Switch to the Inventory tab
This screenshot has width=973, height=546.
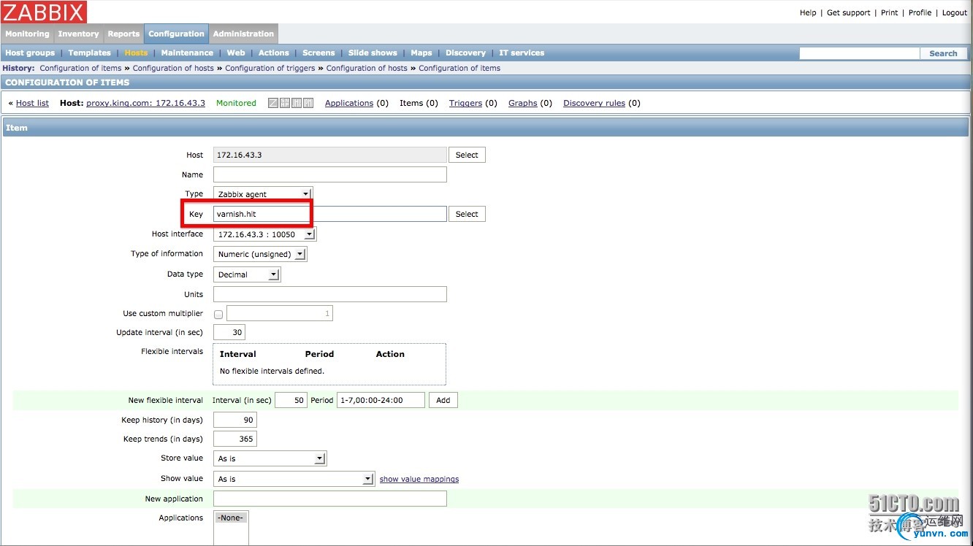[x=78, y=34]
